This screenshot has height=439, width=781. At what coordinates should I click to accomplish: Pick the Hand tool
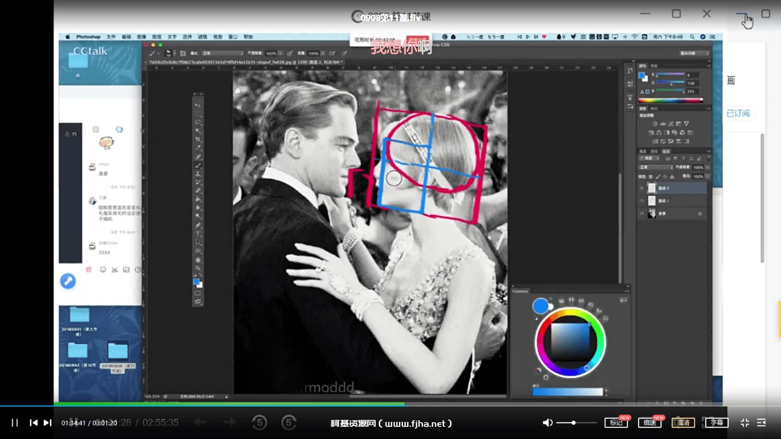pyautogui.click(x=198, y=259)
